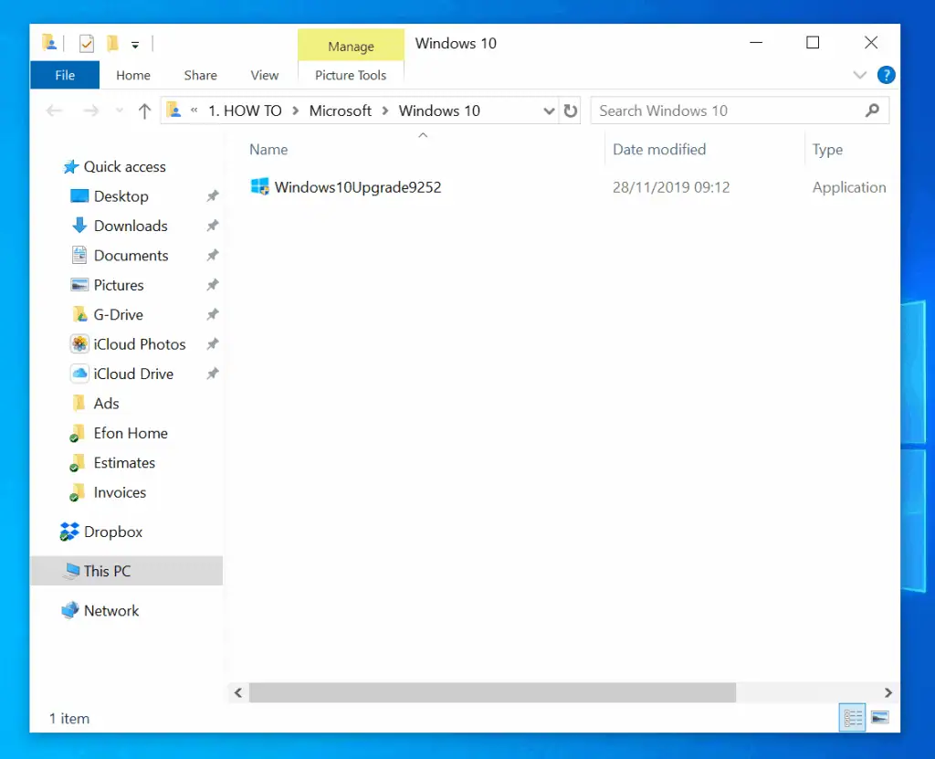935x759 pixels.
Task: Go forward using the forward arrow
Action: [x=90, y=111]
